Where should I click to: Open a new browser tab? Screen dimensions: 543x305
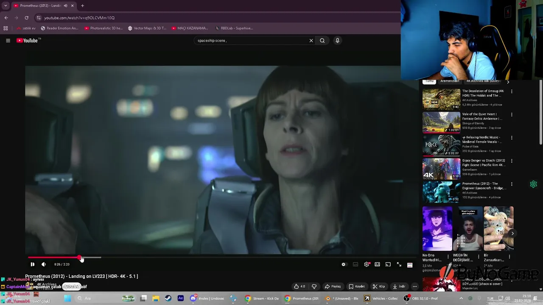[82, 6]
